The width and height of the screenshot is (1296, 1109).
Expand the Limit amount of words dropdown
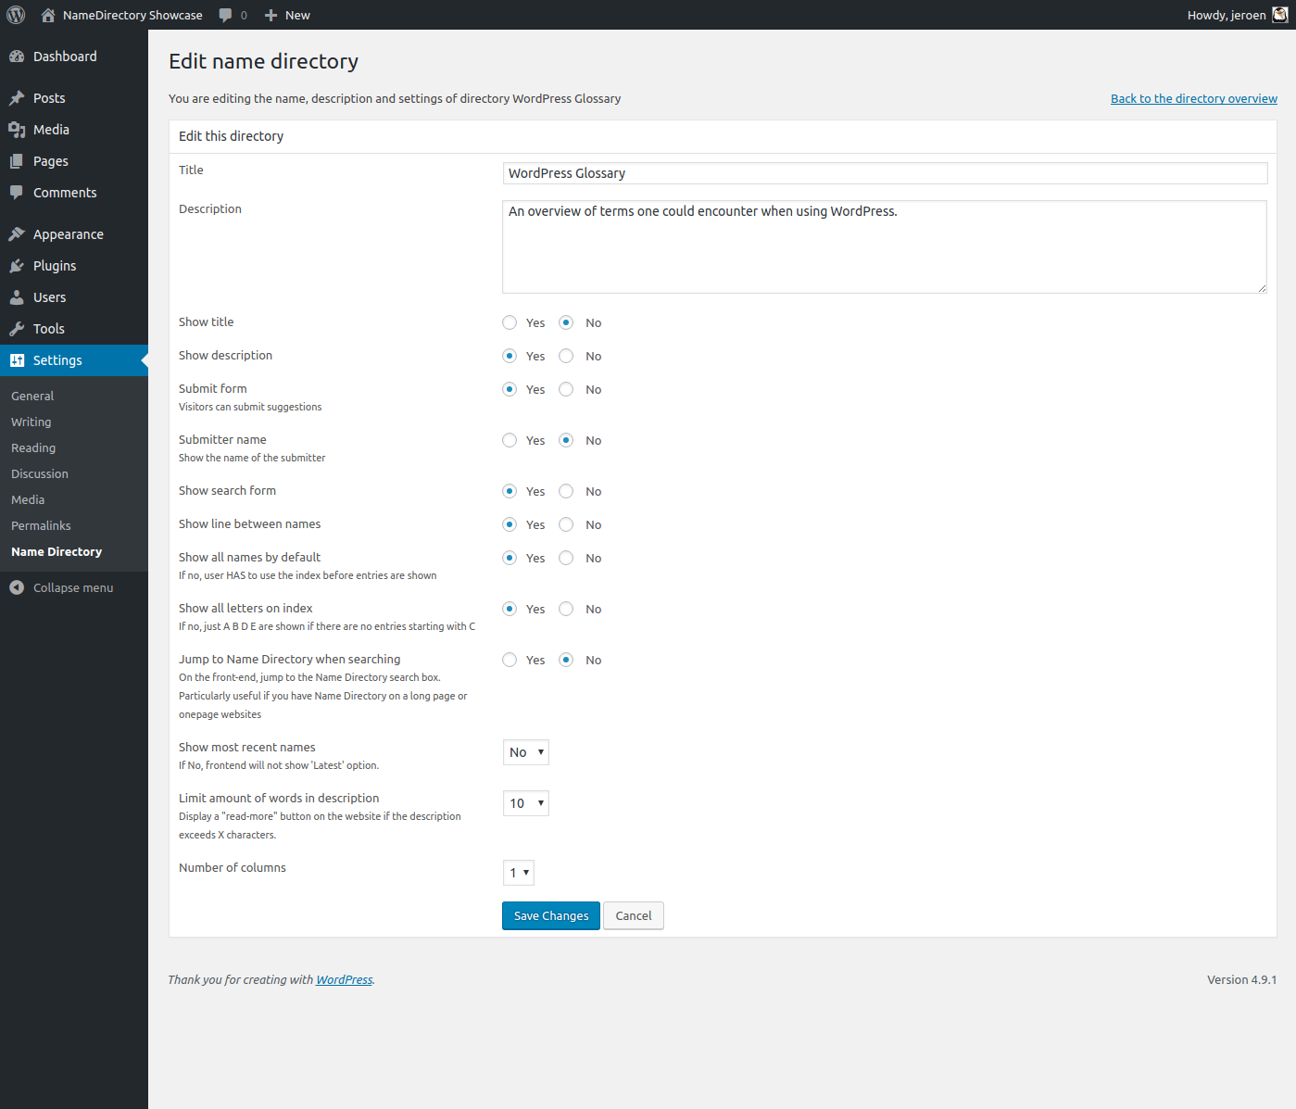tap(525, 803)
